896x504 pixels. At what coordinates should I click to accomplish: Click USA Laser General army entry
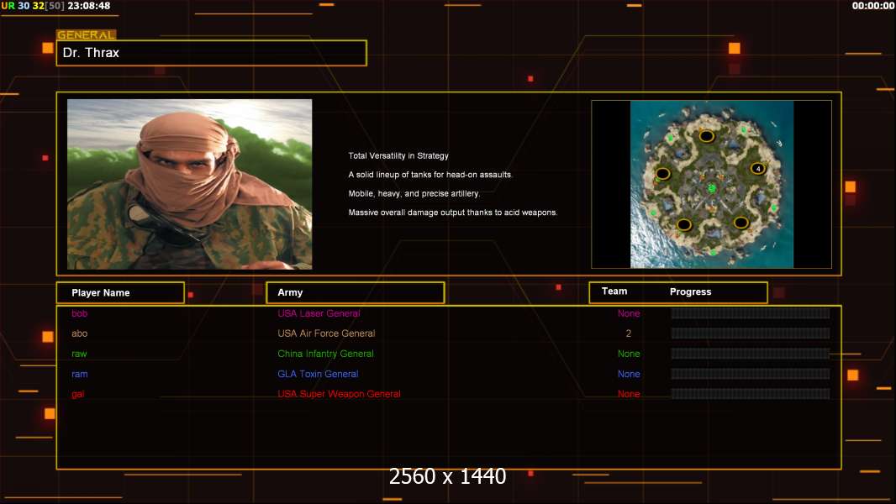click(319, 313)
